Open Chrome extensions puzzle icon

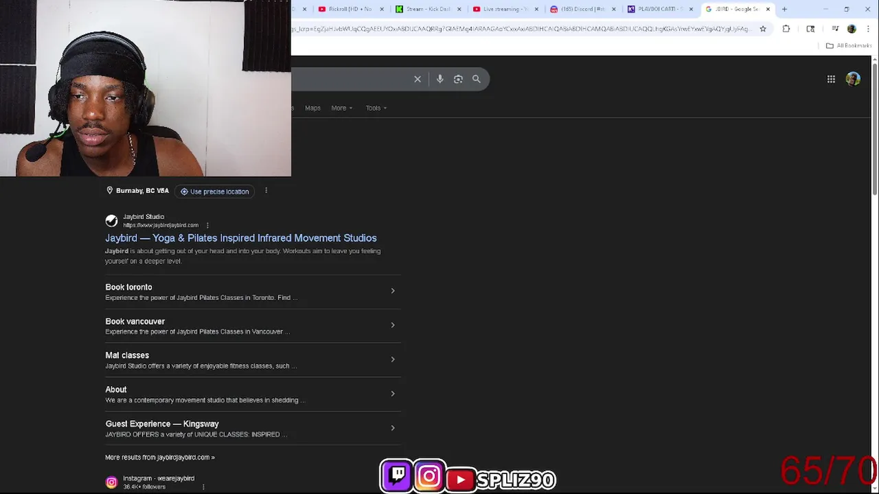point(786,29)
